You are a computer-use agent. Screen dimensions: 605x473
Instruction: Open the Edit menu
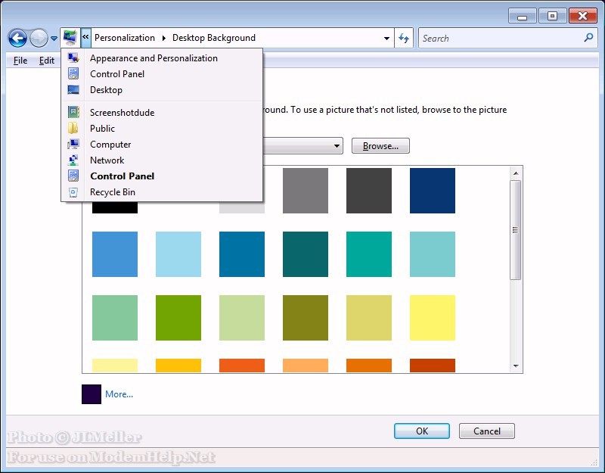[47, 61]
